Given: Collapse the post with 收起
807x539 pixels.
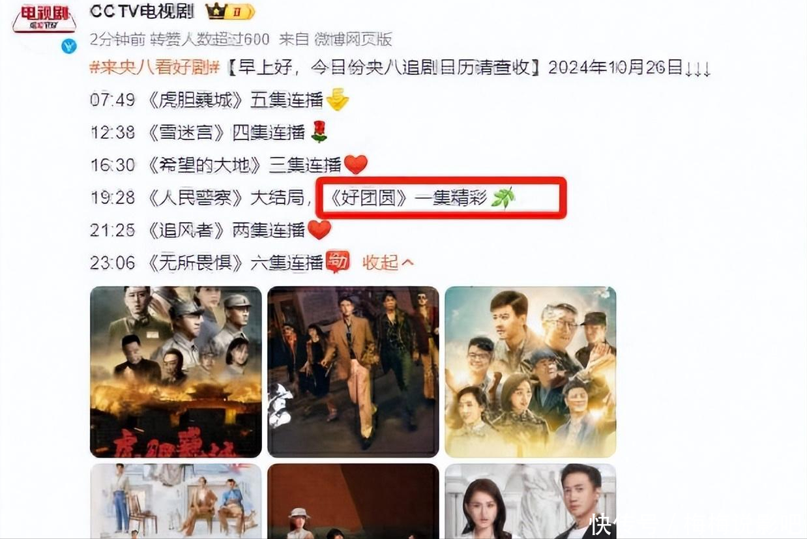Looking at the screenshot, I should (x=389, y=263).
